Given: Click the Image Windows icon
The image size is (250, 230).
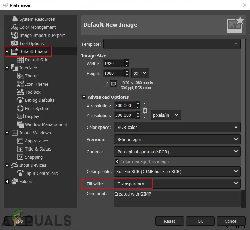Looking at the screenshot, I should click(x=15, y=133).
